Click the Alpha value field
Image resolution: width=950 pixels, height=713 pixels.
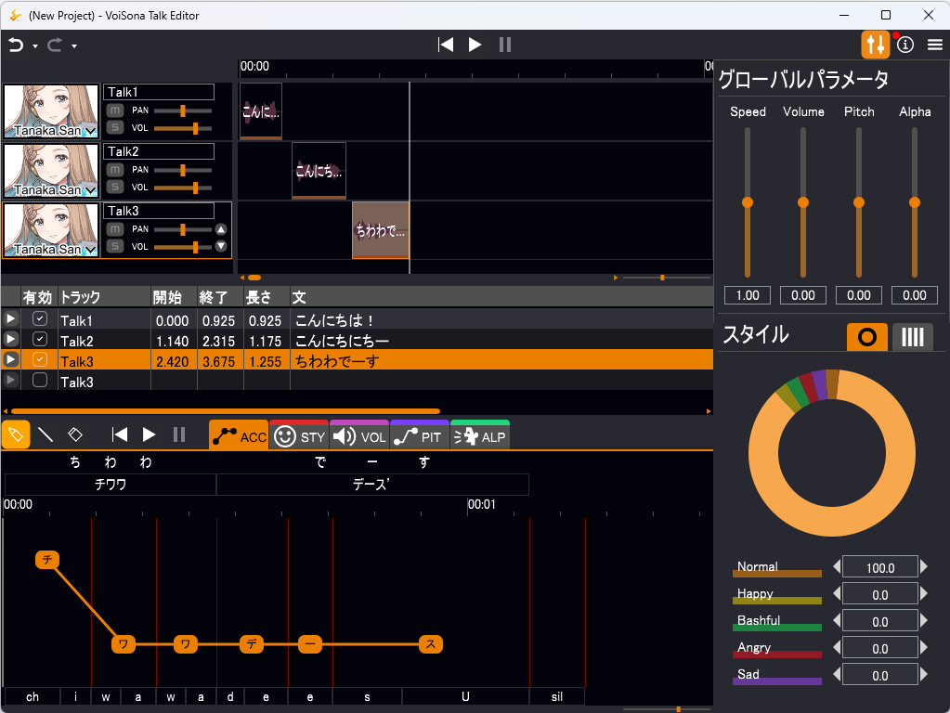coord(915,295)
